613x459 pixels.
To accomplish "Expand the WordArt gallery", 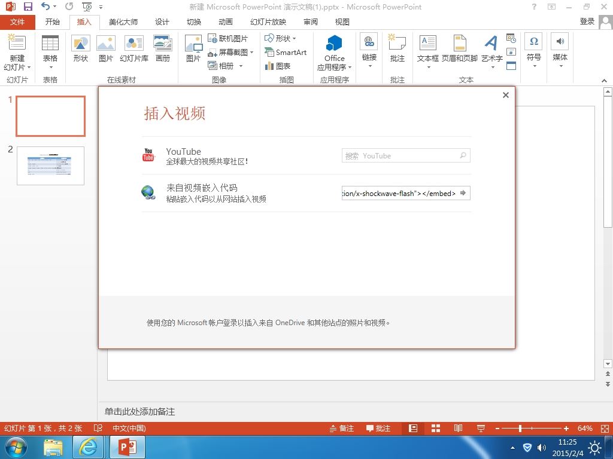I will pos(492,52).
